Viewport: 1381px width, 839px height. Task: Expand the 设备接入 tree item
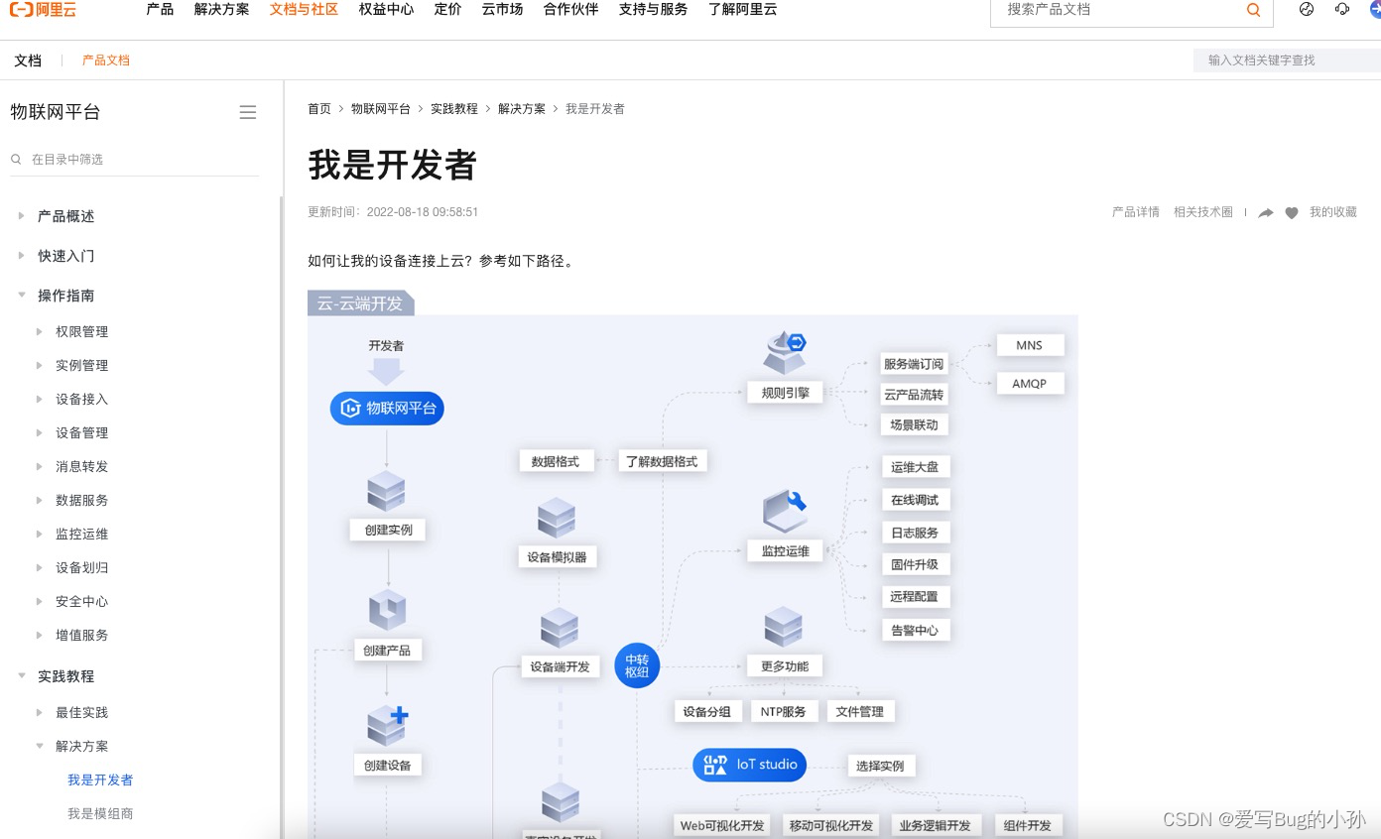click(40, 399)
